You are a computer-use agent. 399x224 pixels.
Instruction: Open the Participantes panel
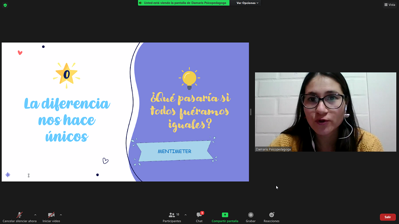click(x=172, y=217)
